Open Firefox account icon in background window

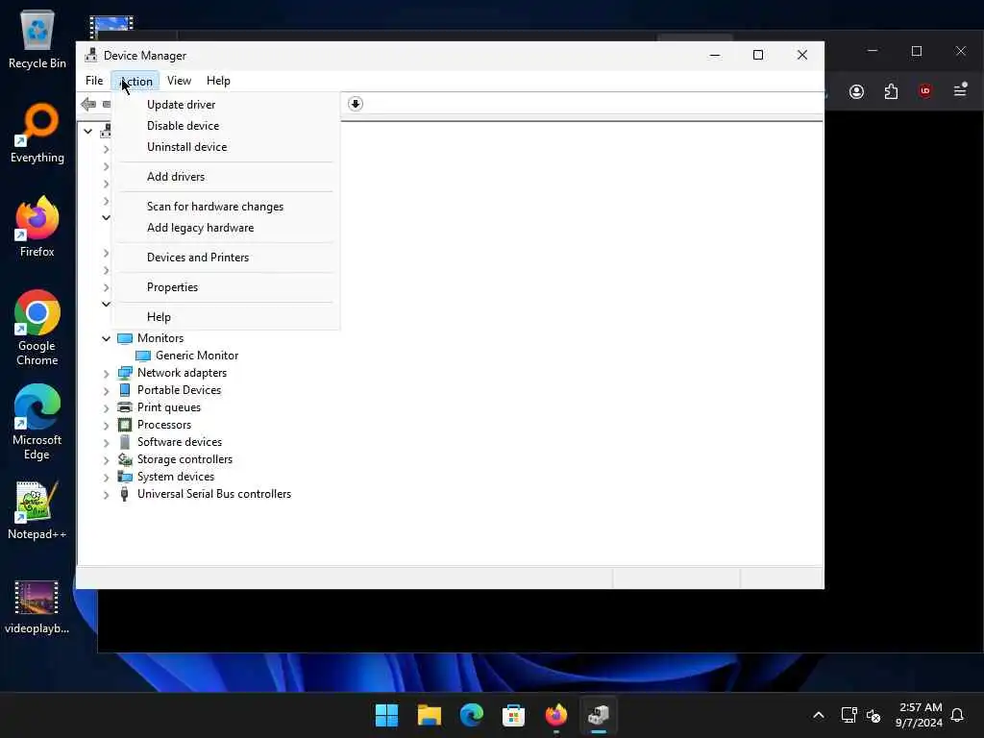(856, 91)
